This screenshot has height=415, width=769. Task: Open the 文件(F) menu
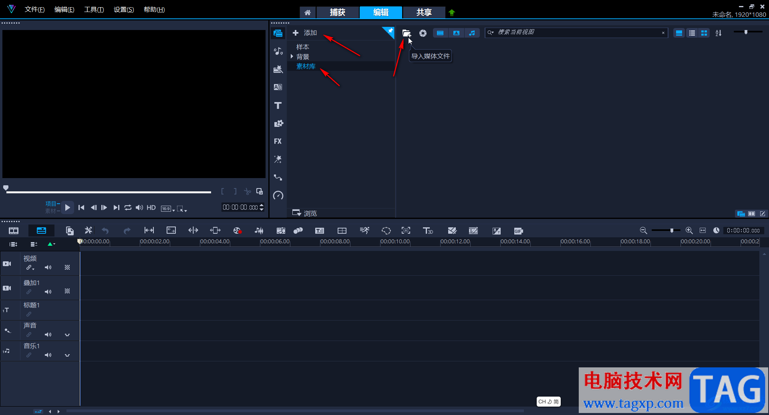34,10
